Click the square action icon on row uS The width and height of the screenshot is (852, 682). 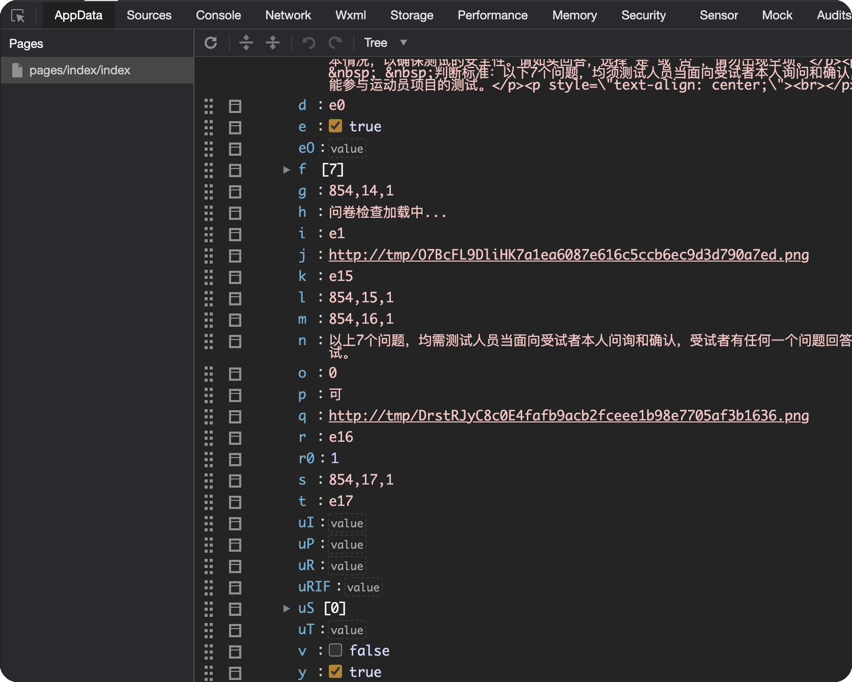(x=235, y=609)
